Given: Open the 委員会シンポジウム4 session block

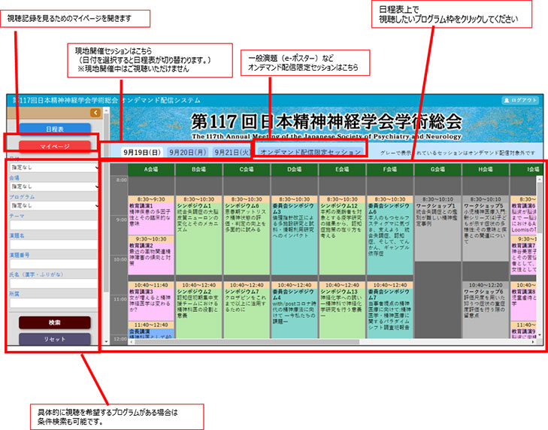Looking at the screenshot, I should (x=294, y=310).
